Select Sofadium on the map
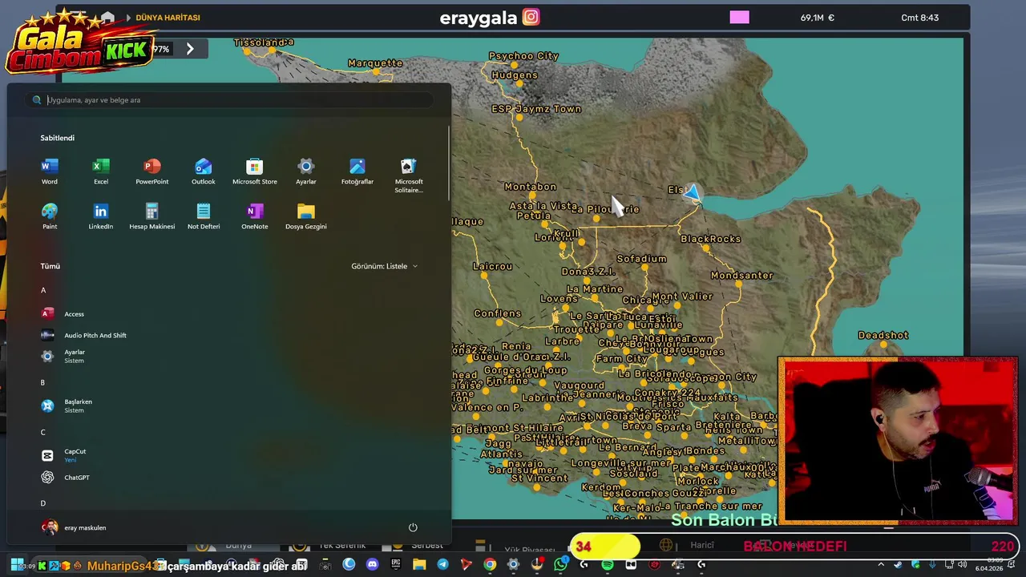 point(641,259)
